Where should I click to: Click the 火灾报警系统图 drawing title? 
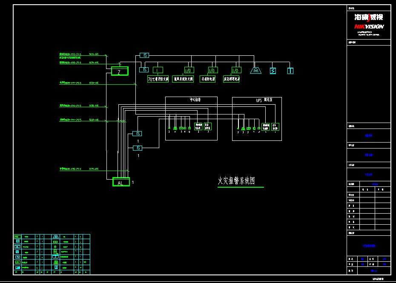236,181
